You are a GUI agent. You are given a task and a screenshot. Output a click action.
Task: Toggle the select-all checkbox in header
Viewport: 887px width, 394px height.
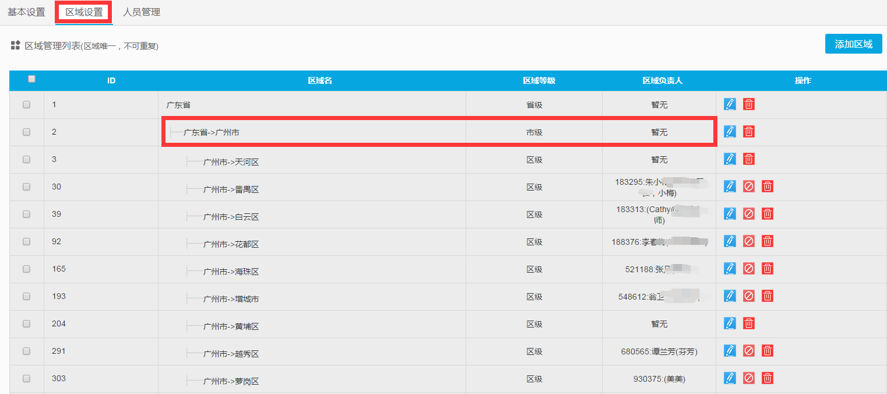[x=31, y=79]
